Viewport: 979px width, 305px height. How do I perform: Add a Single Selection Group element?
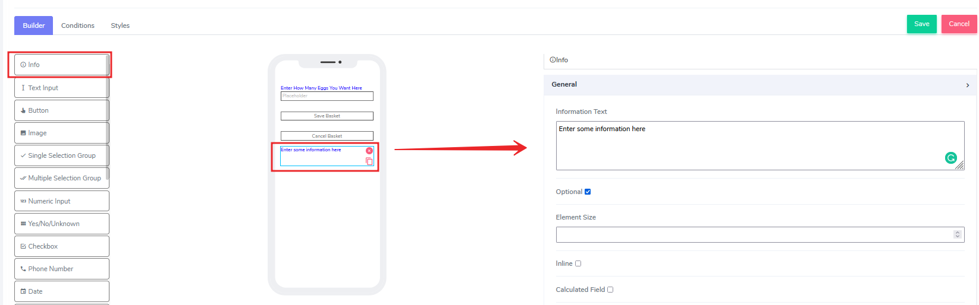coord(61,155)
